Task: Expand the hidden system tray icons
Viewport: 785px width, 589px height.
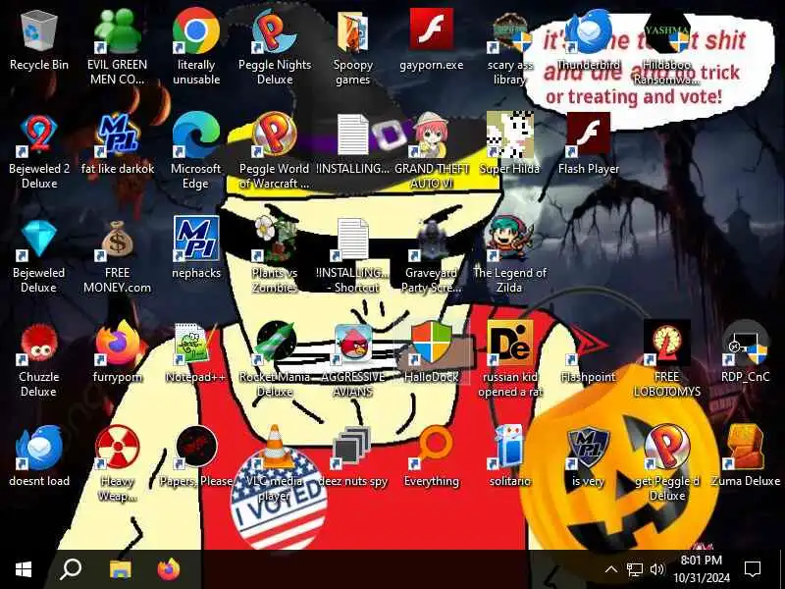Action: 610,569
